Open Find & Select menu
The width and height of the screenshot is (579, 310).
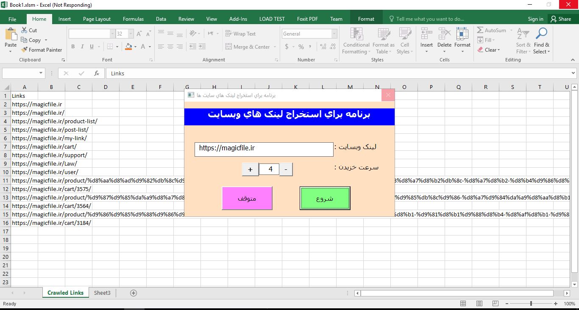click(x=541, y=41)
